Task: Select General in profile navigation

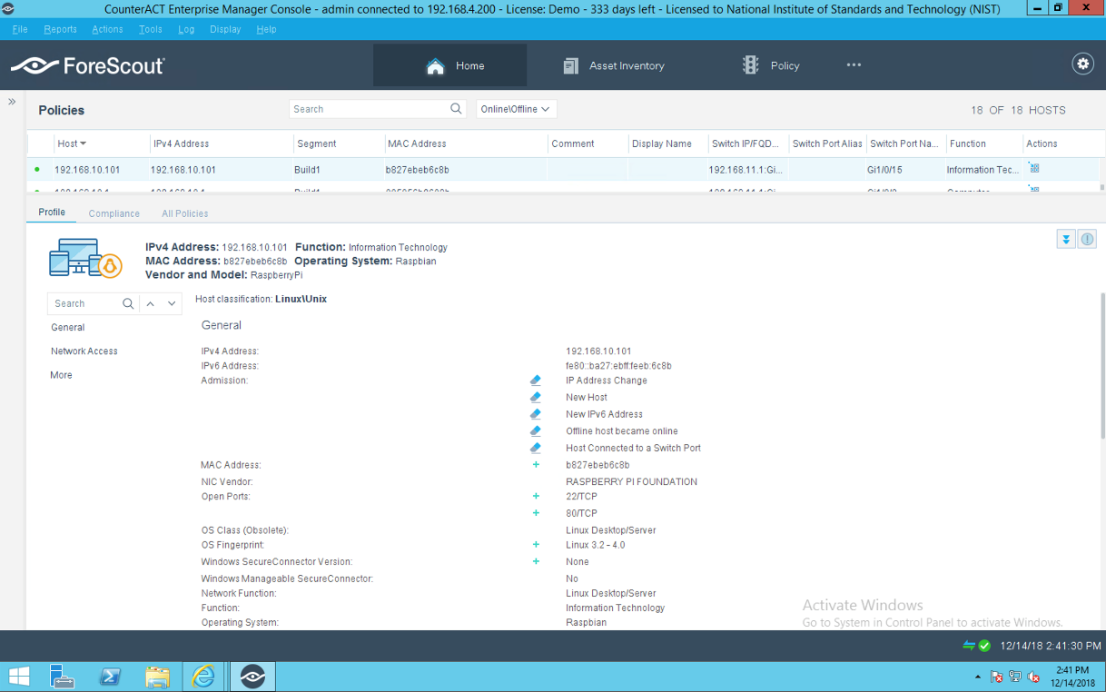Action: [x=68, y=327]
